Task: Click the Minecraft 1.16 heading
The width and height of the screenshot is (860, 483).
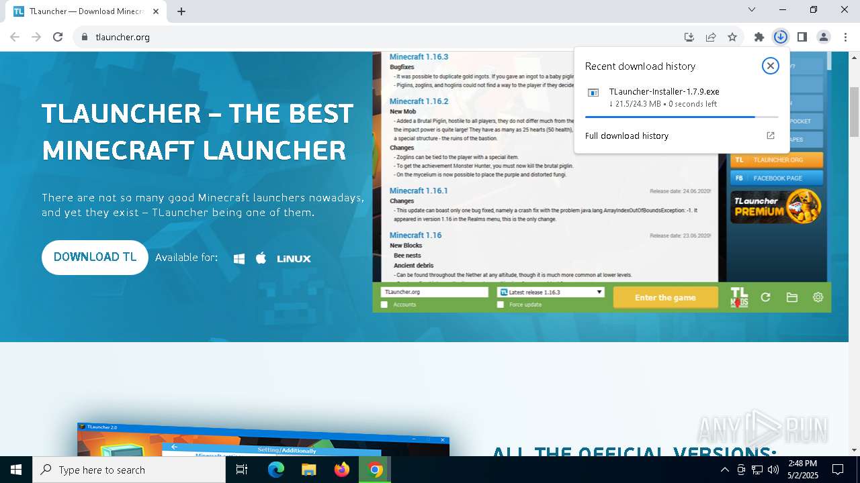Action: point(415,235)
